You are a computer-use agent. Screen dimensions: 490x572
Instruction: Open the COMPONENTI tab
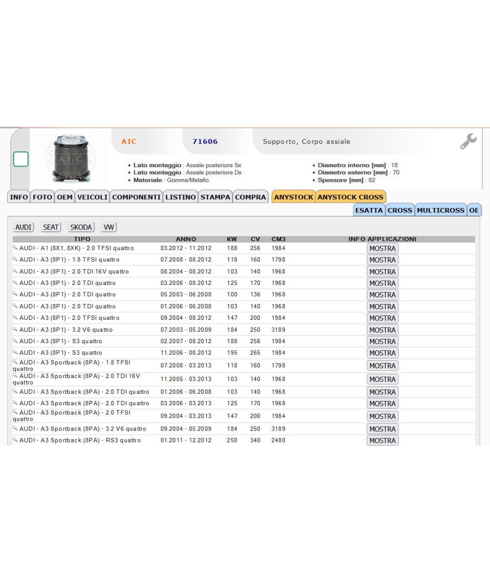click(136, 197)
